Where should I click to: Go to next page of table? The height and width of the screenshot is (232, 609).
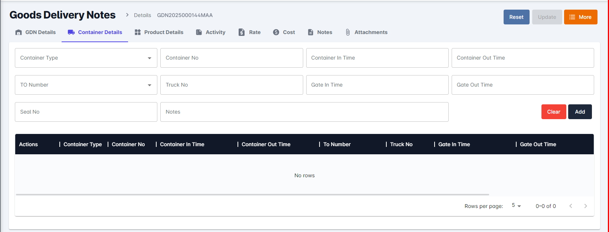point(586,206)
